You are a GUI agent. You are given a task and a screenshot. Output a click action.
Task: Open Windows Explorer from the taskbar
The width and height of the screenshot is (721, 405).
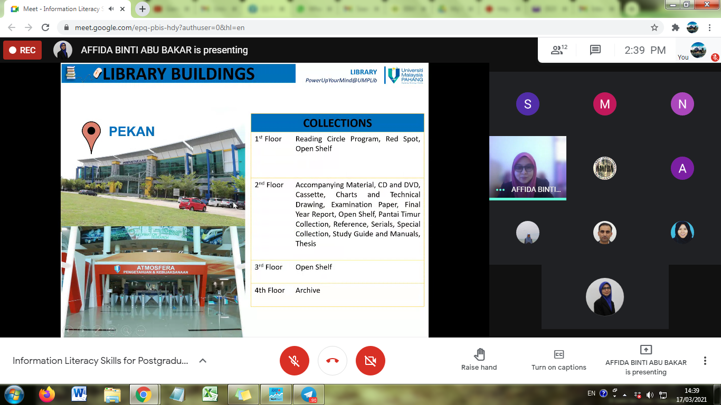click(x=112, y=394)
